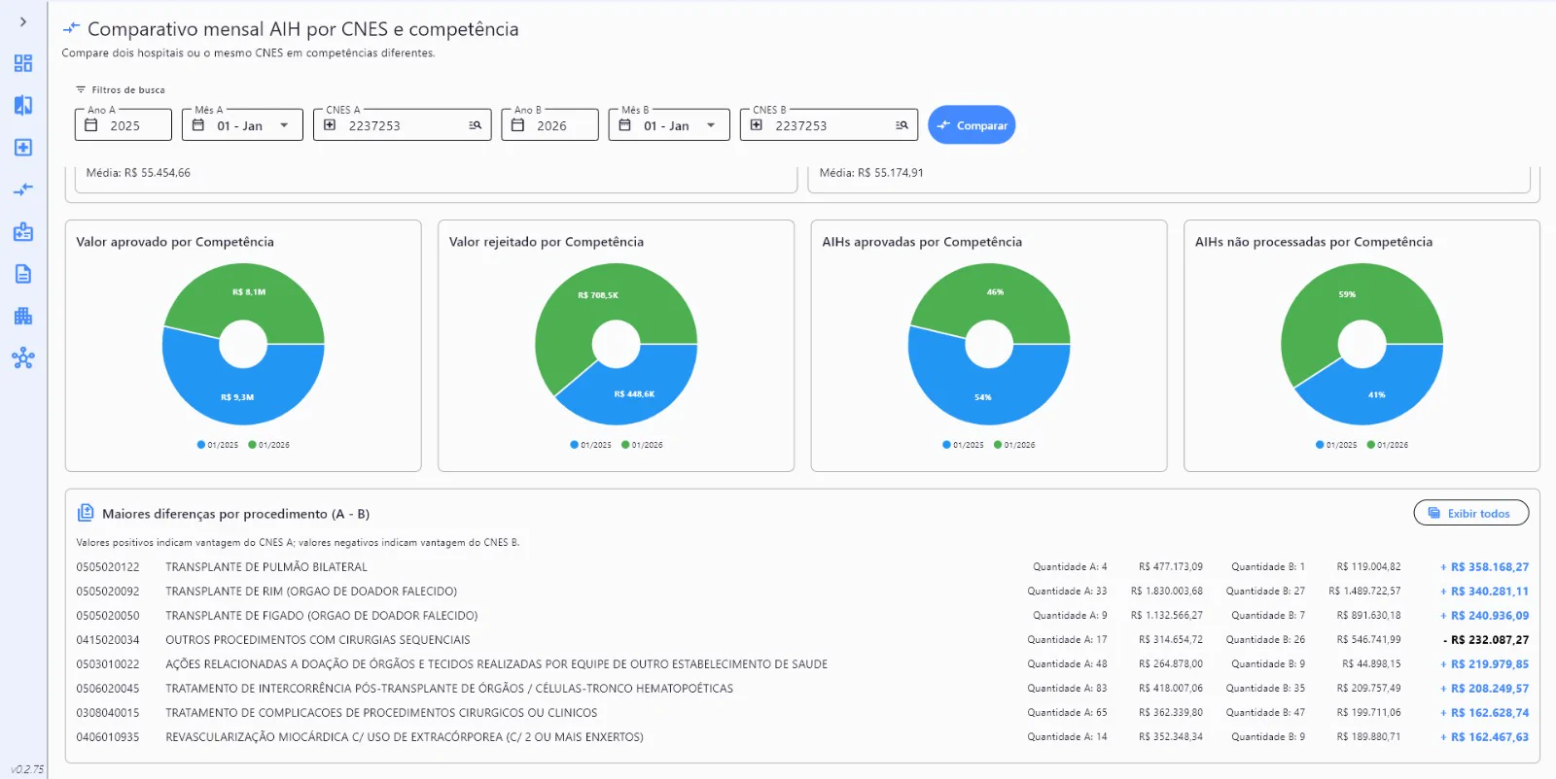Expand the sidebar with the chevron arrow
This screenshot has height=779, width=1556.
(x=23, y=21)
